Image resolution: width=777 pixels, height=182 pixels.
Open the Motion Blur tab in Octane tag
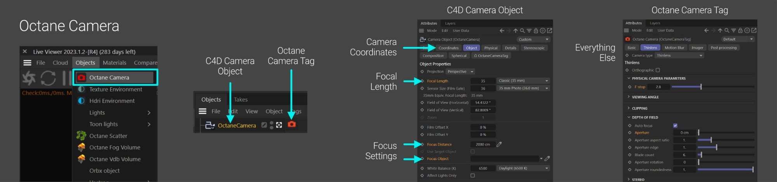[674, 48]
